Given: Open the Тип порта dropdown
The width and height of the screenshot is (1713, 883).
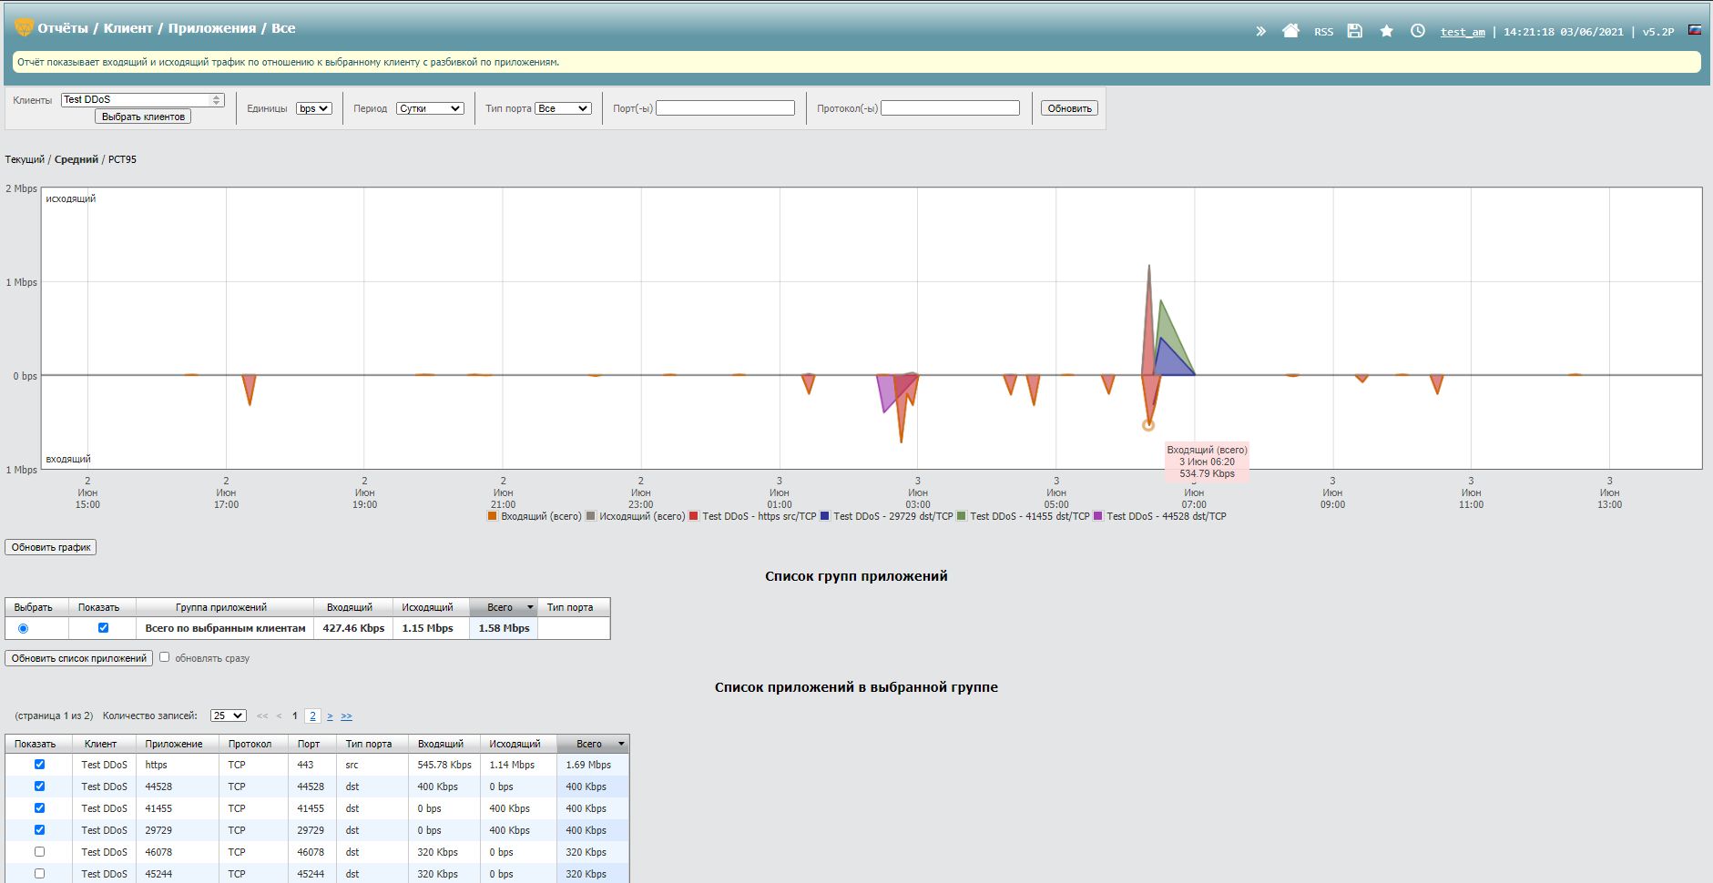Looking at the screenshot, I should (563, 108).
